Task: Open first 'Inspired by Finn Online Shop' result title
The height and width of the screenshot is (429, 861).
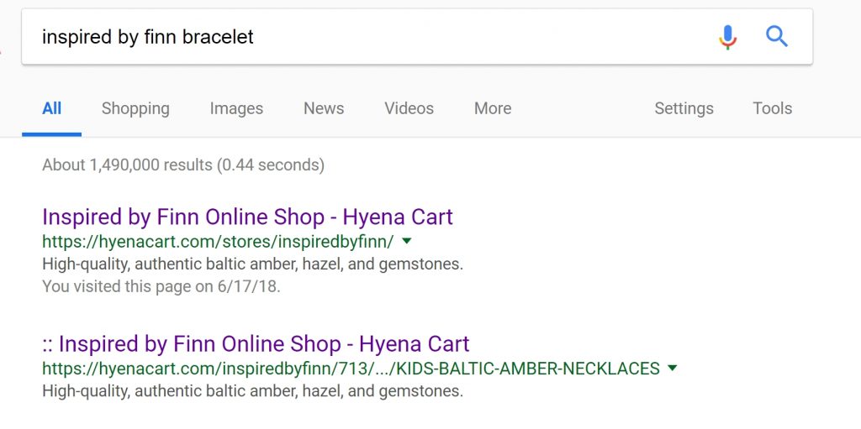Action: [x=248, y=217]
